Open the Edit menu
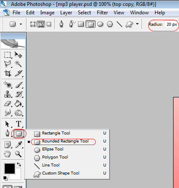The width and height of the screenshot is (179, 188). pyautogui.click(x=30, y=13)
